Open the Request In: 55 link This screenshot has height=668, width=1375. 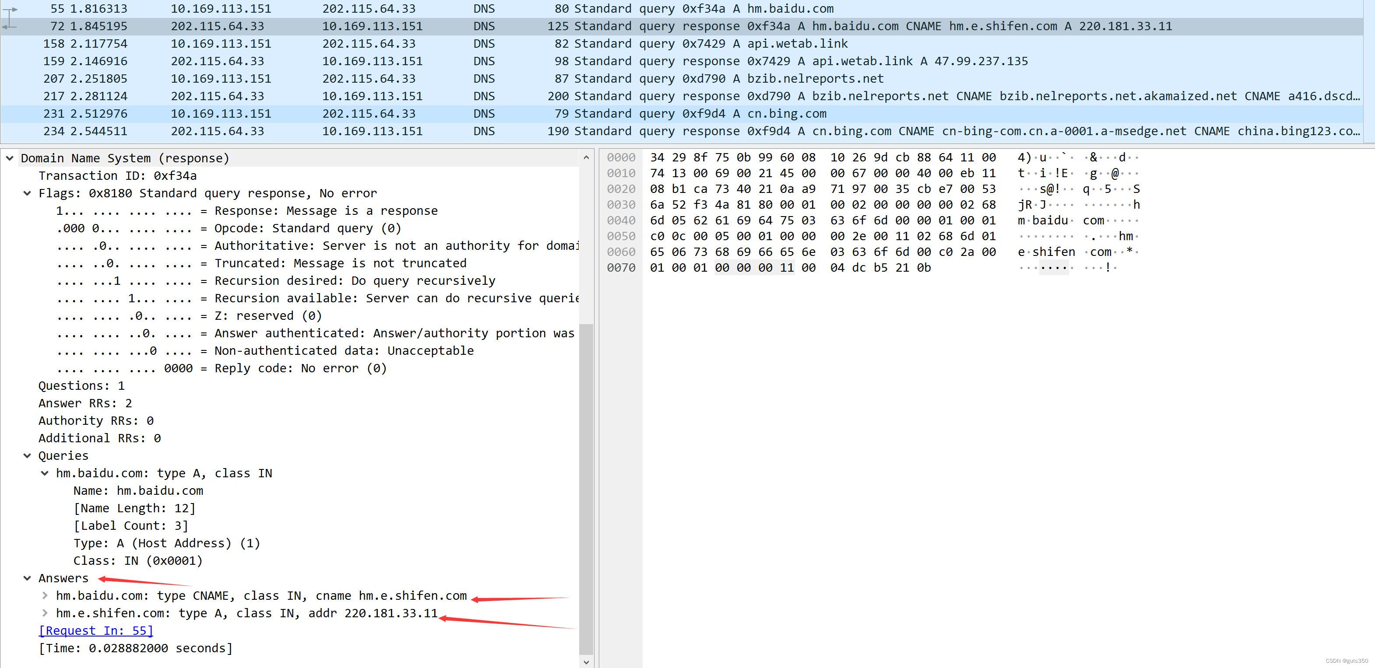pos(96,631)
